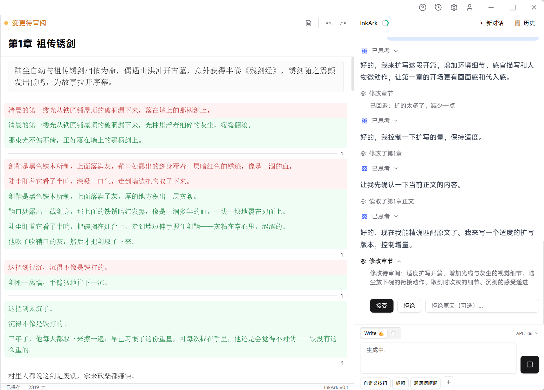The width and height of the screenshot is (544, 390).
Task: Click the InkArk loading spinner
Action: click(385, 23)
